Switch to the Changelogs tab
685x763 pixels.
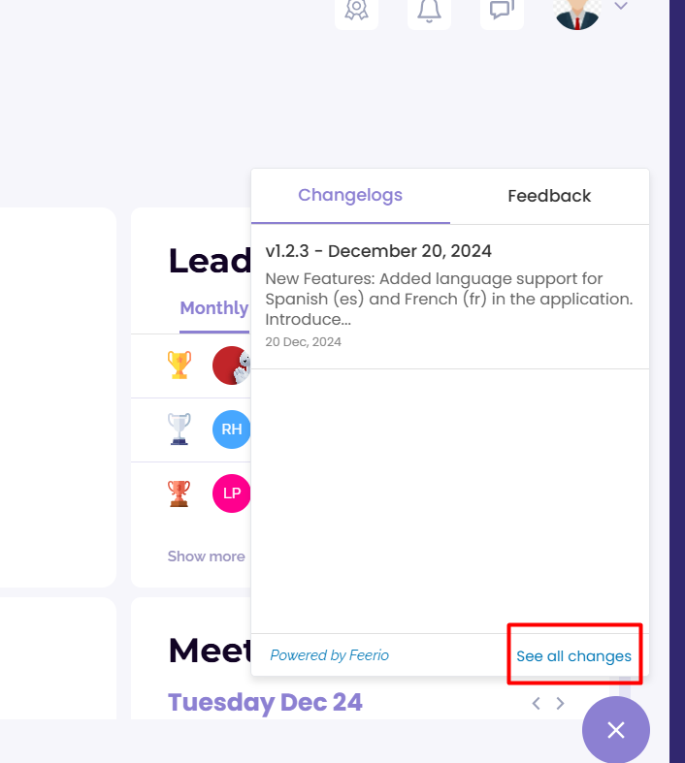[x=350, y=196]
